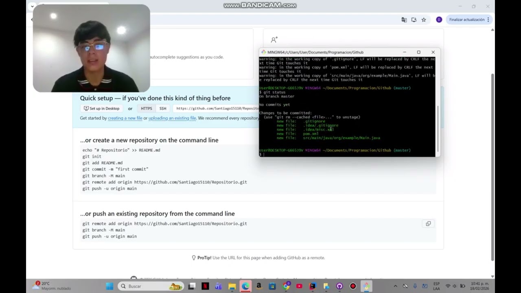The width and height of the screenshot is (521, 293).
Task: Open the weather widget 20°C
Action: [51, 286]
